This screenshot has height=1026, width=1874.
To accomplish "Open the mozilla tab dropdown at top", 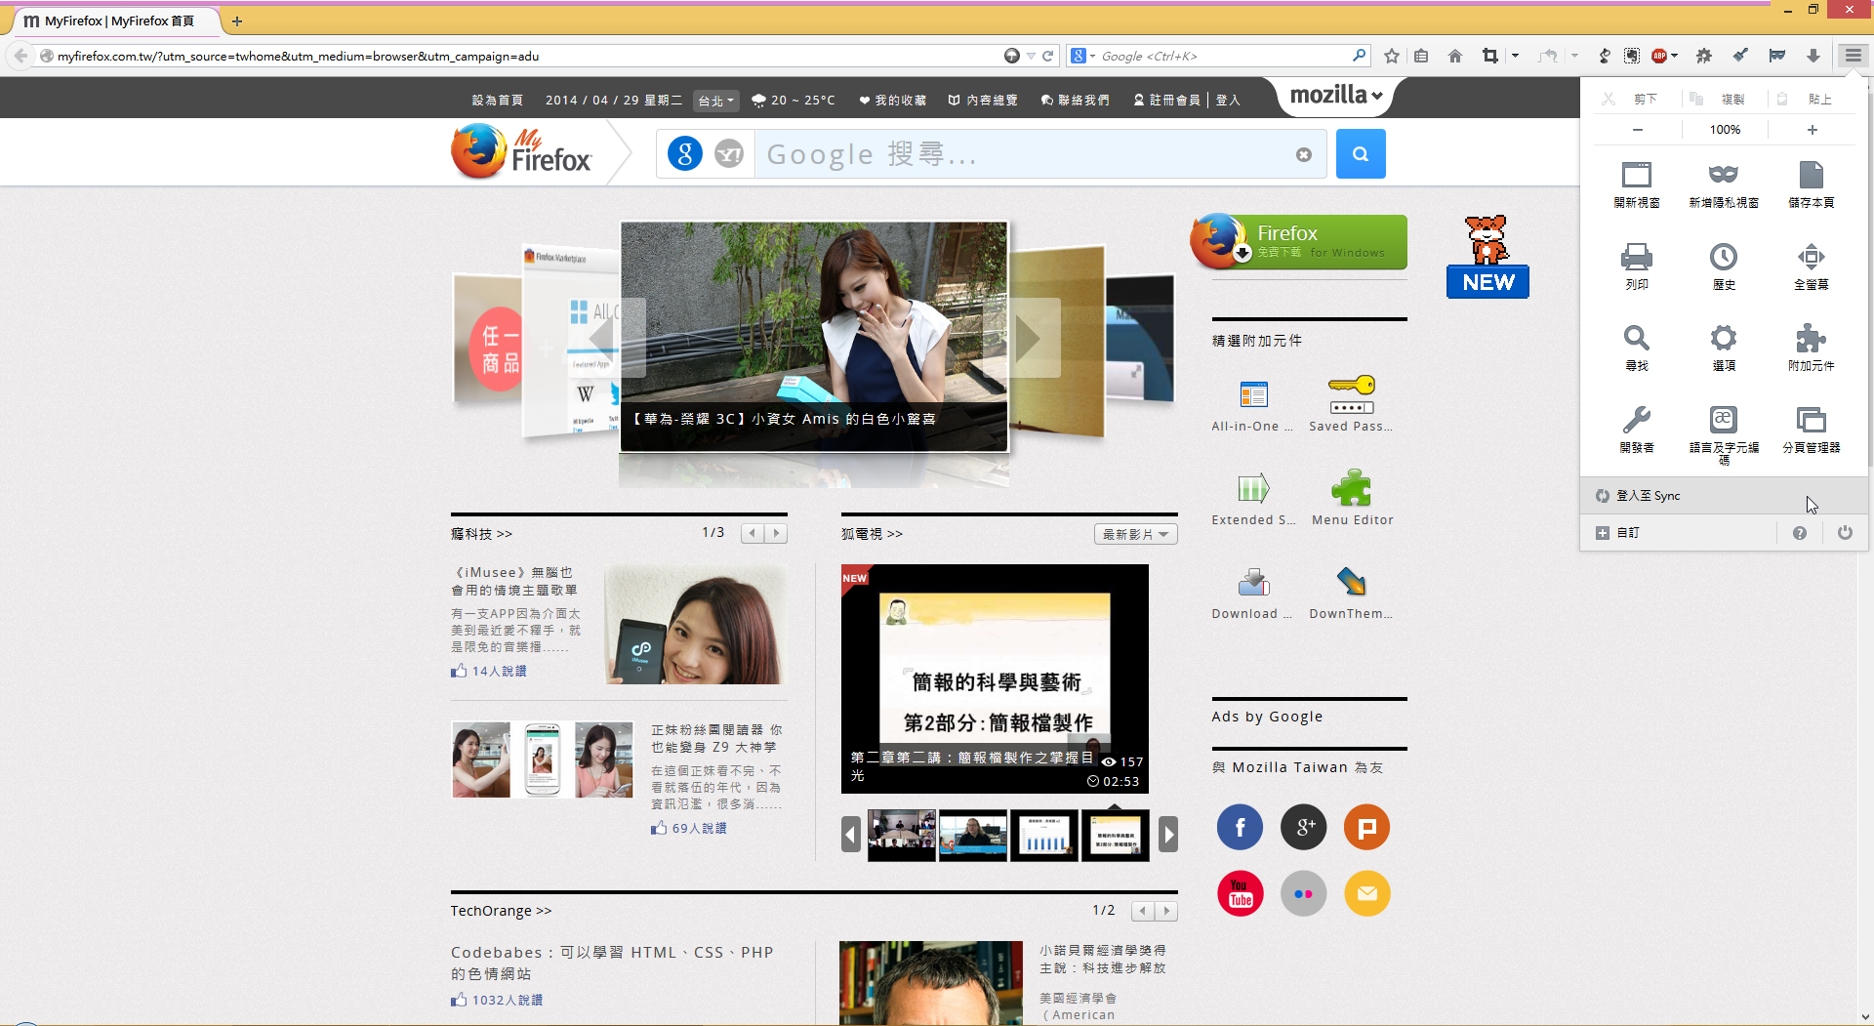I will pos(1335,95).
